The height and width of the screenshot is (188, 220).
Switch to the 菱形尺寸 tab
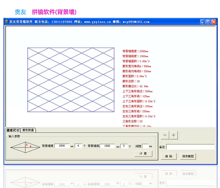click(x=13, y=130)
